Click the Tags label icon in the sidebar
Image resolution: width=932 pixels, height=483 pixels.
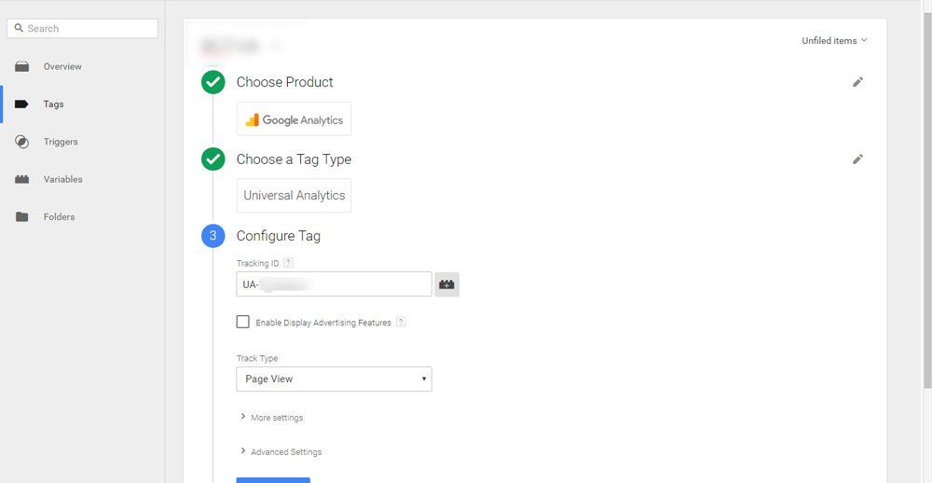tap(21, 104)
